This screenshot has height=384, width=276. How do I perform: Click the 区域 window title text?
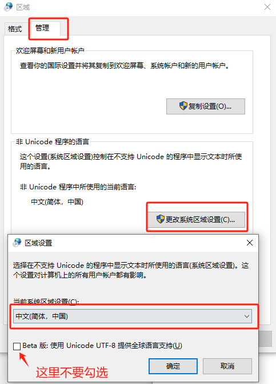23,7
